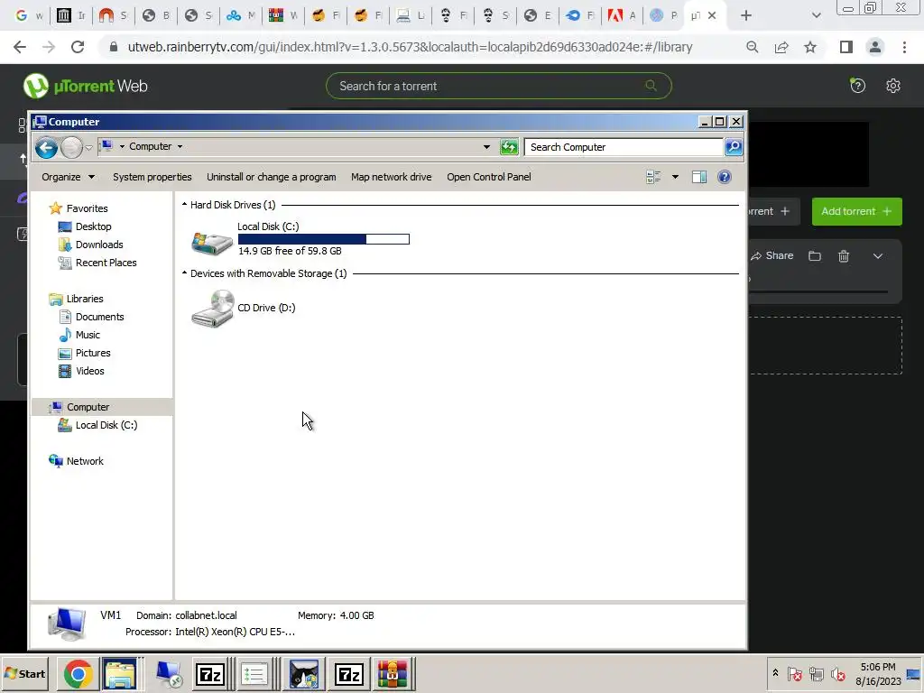The height and width of the screenshot is (693, 924).
Task: Choose Uninstall or change a program
Action: (271, 177)
